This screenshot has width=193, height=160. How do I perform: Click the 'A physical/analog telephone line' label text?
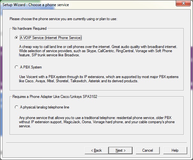[44, 107]
